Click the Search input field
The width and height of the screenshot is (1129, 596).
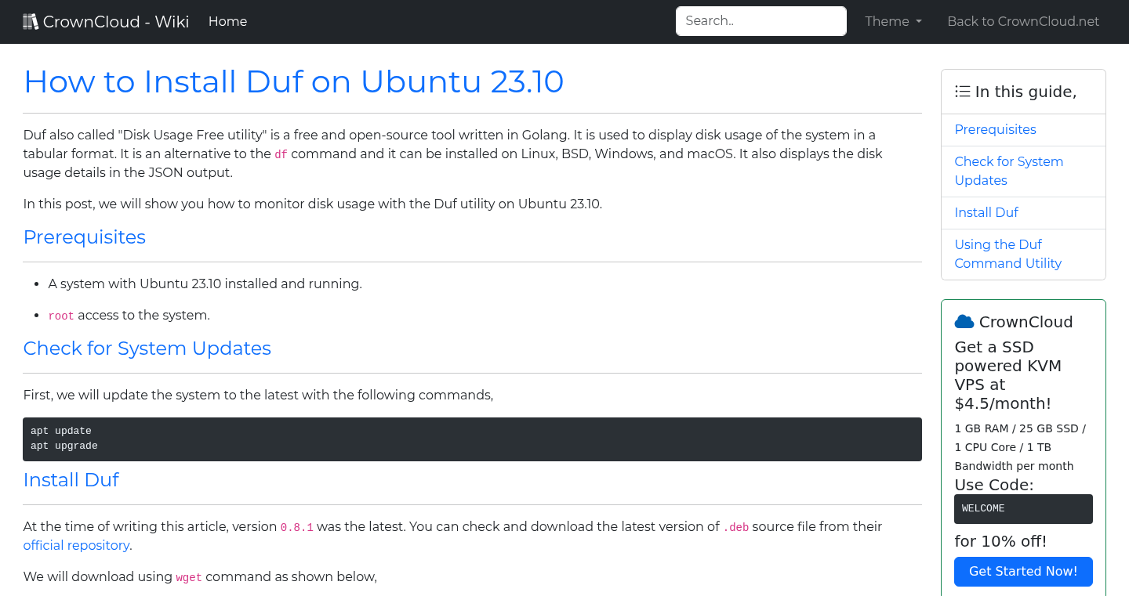[761, 21]
